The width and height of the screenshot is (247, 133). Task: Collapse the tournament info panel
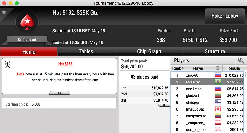pyautogui.click(x=60, y=92)
